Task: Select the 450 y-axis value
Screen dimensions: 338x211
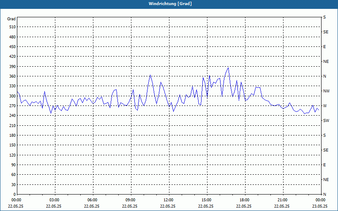Action: pyautogui.click(x=13, y=47)
